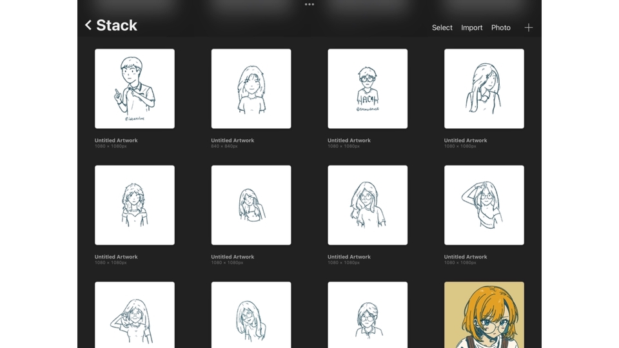Screen dimensions: 619x348
Task: Open first-row sketch of girl touching her hair
Action: tap(484, 89)
